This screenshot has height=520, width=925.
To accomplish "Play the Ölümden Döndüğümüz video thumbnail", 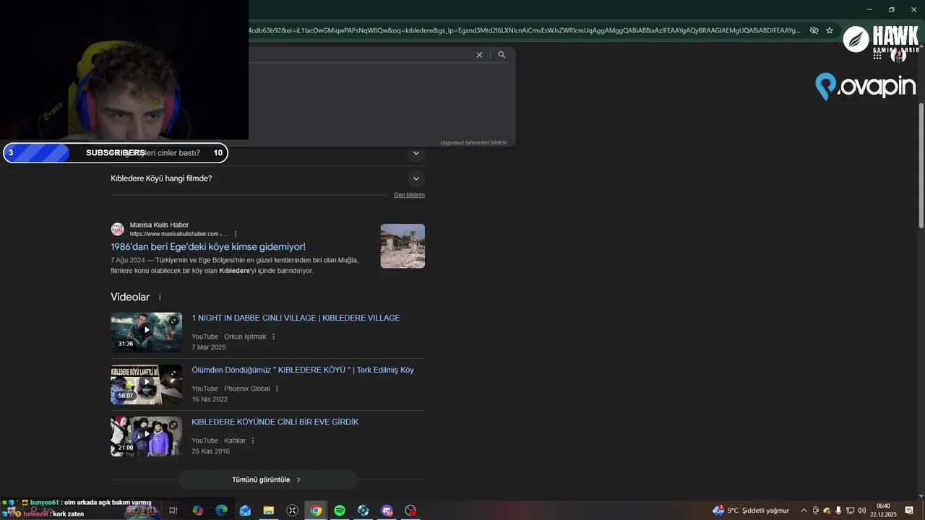I will pyautogui.click(x=146, y=384).
